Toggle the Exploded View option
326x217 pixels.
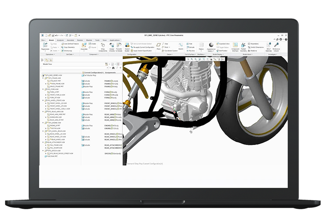[x=224, y=44]
